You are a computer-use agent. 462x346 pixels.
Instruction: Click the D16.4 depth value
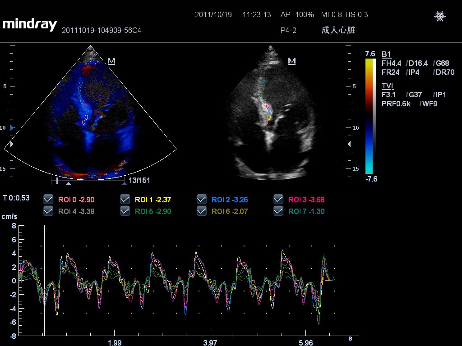point(418,63)
